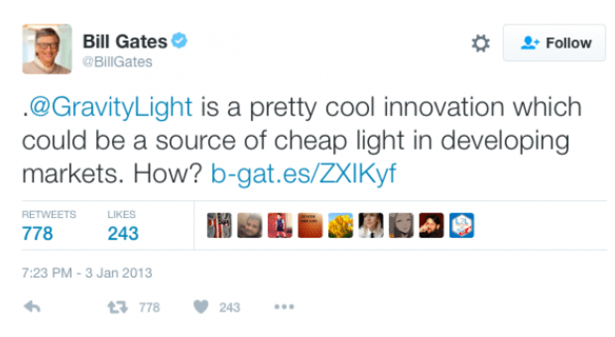This screenshot has height=337, width=615.
Task: Open the LIKES tab
Action: point(121,224)
